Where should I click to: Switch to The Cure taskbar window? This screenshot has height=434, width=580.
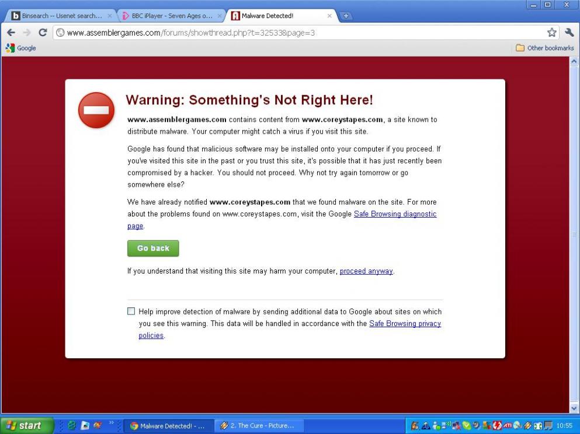[x=259, y=426]
